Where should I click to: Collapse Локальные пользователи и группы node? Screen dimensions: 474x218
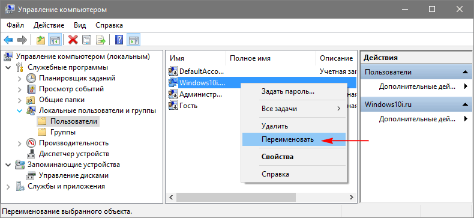click(20, 111)
